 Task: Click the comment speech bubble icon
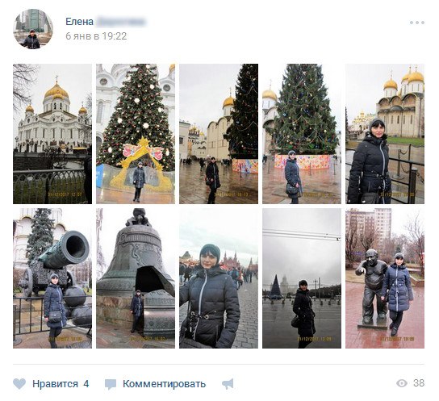click(111, 384)
